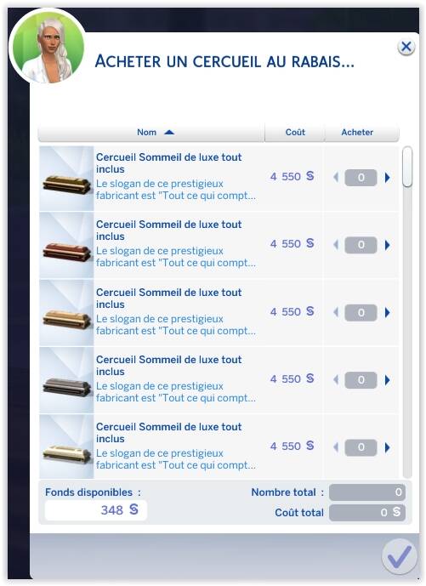This screenshot has width=426, height=586.
Task: Decrease quantity of the dark gray coffin
Action: pyautogui.click(x=336, y=380)
